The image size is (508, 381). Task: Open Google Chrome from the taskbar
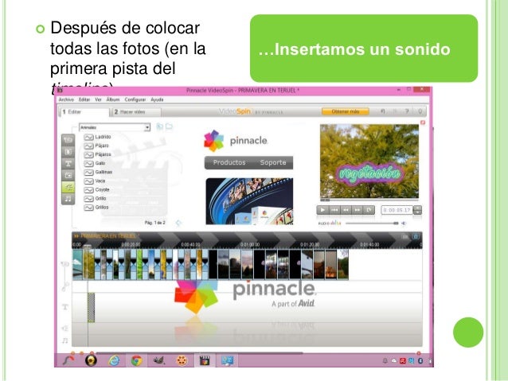(136, 360)
